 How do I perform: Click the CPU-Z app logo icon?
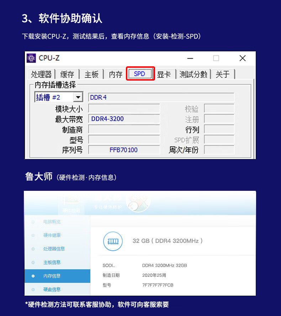31,58
